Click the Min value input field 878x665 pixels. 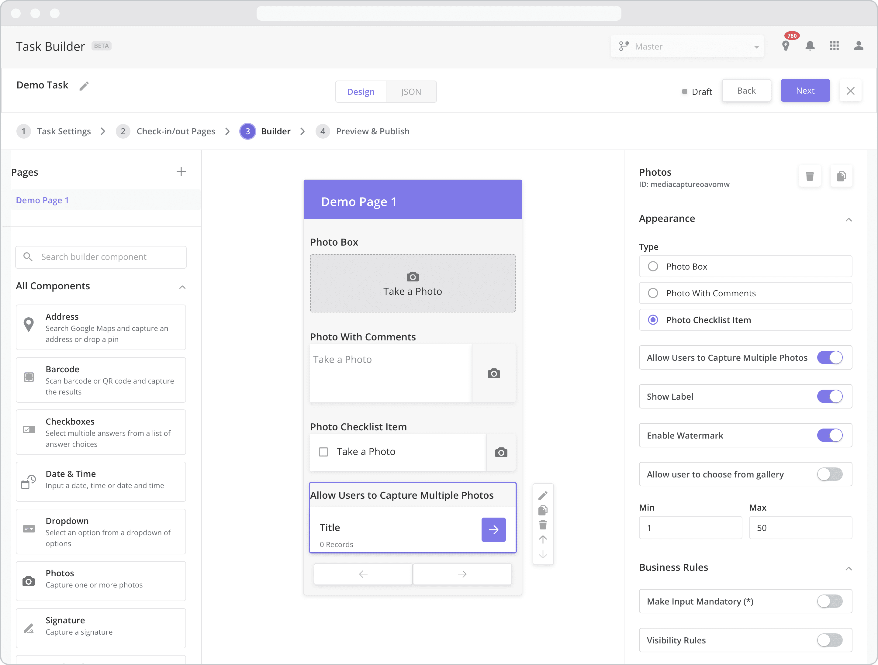(x=690, y=527)
